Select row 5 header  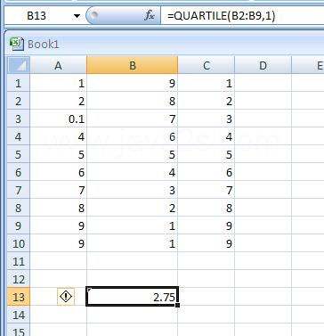pyautogui.click(x=19, y=154)
